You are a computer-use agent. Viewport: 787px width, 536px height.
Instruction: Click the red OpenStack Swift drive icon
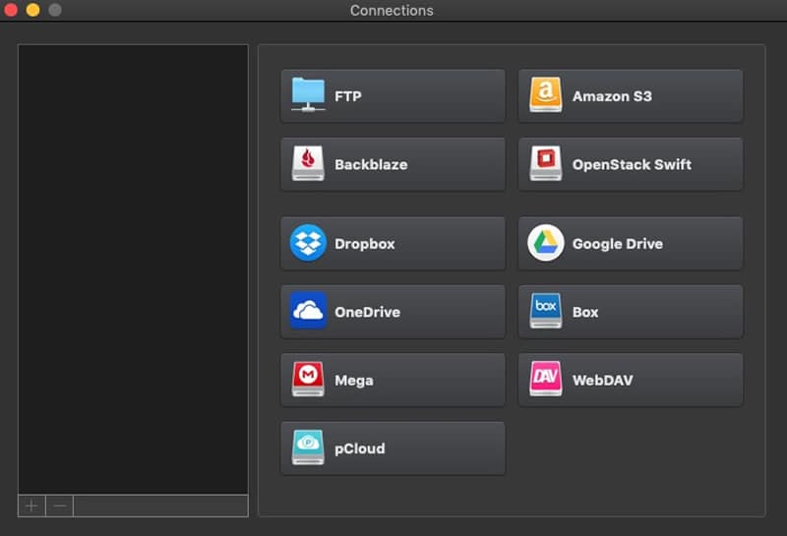tap(546, 163)
